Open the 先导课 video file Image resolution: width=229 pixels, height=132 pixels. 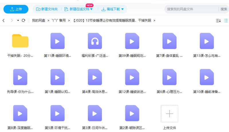[x=20, y=77]
